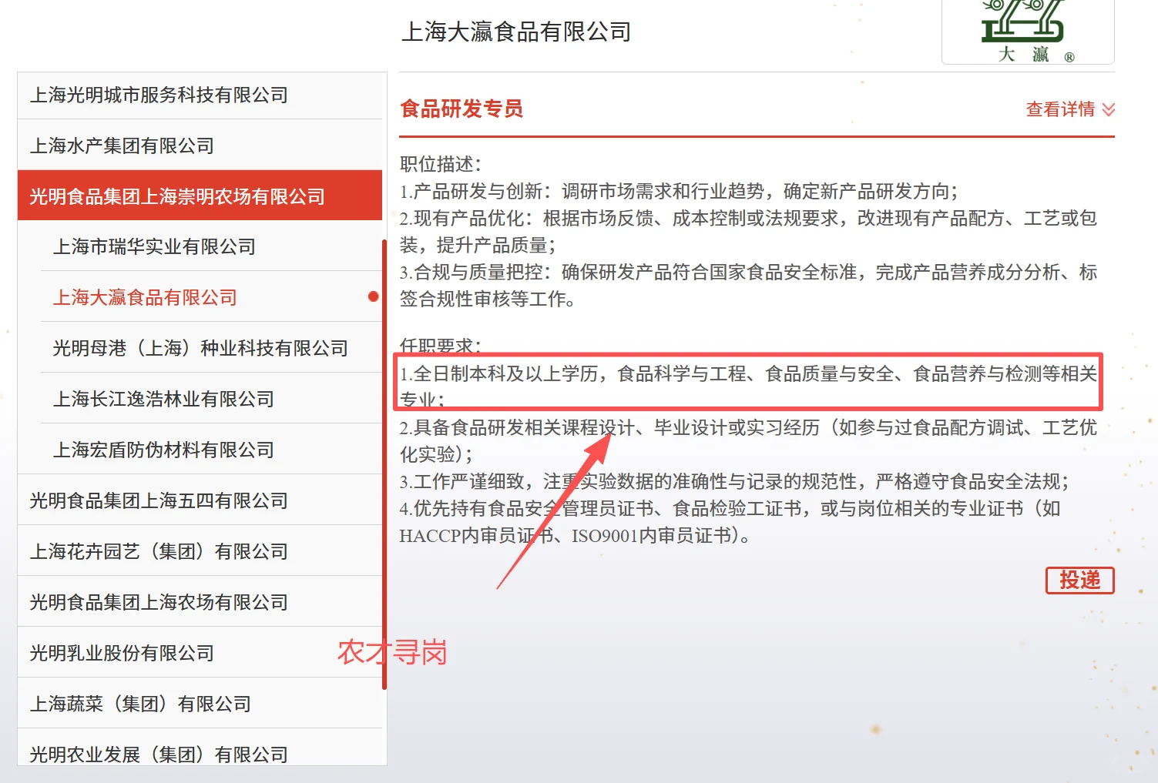Open 上海水产集团有限公司 entry
The width and height of the screenshot is (1158, 783).
200,146
